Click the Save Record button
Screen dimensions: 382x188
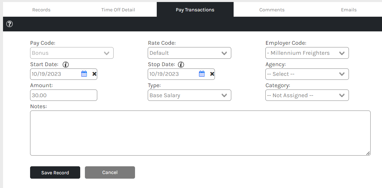point(55,173)
